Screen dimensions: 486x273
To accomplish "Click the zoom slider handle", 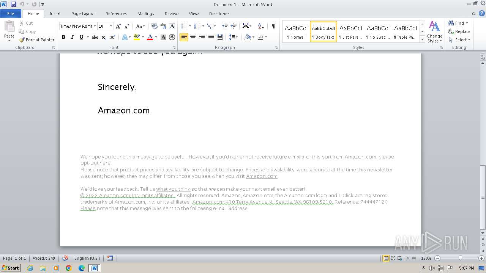I will point(460,258).
